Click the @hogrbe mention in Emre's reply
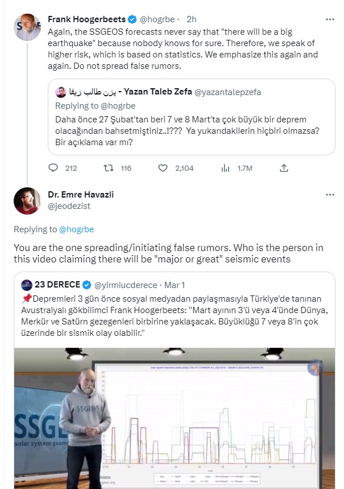Image resolution: width=344 pixels, height=489 pixels. (x=77, y=229)
